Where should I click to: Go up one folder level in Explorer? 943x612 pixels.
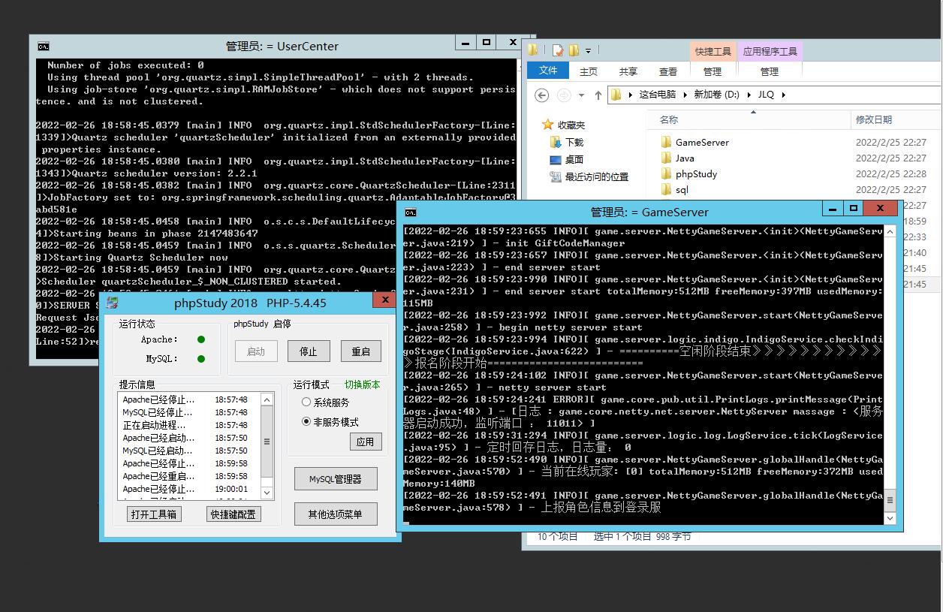(598, 95)
